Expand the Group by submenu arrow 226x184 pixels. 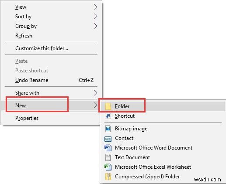[x=95, y=26]
